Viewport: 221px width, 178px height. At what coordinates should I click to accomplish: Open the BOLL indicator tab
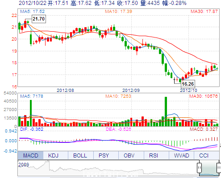point(80,155)
